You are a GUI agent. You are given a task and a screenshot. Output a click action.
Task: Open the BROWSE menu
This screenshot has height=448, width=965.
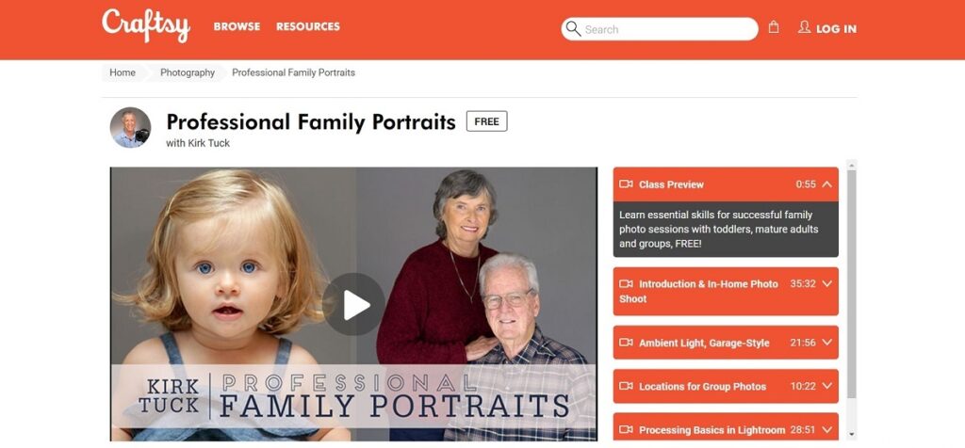tap(237, 26)
